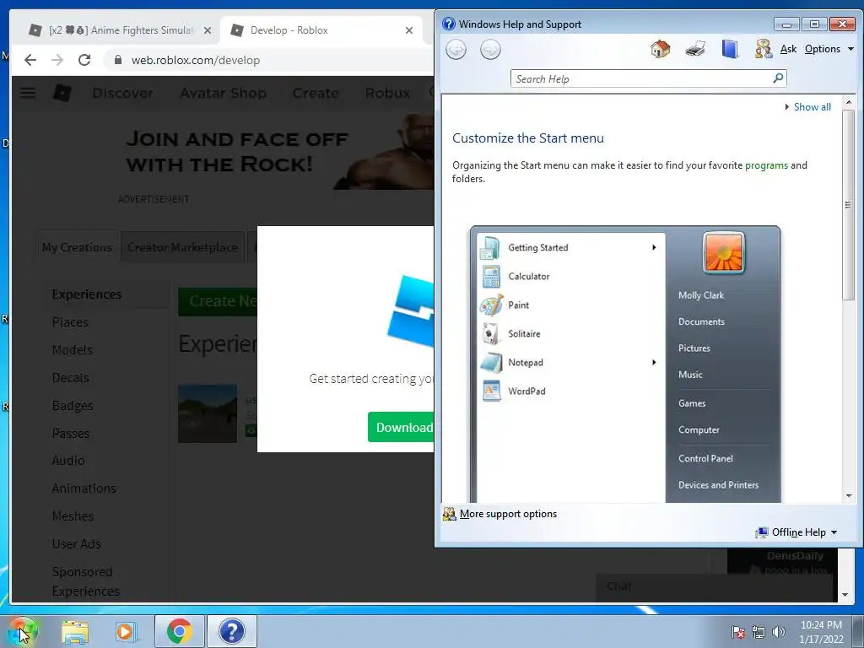Select Models in sidebar
864x648 pixels.
click(x=73, y=350)
